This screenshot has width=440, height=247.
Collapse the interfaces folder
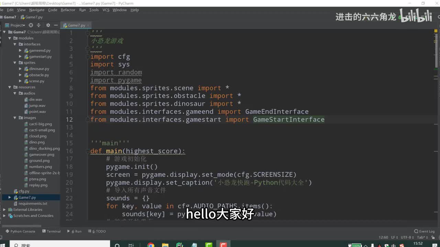15,44
